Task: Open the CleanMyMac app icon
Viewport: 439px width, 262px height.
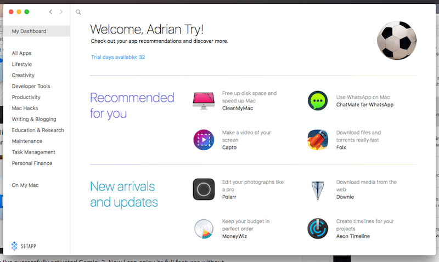Action: pyautogui.click(x=204, y=101)
